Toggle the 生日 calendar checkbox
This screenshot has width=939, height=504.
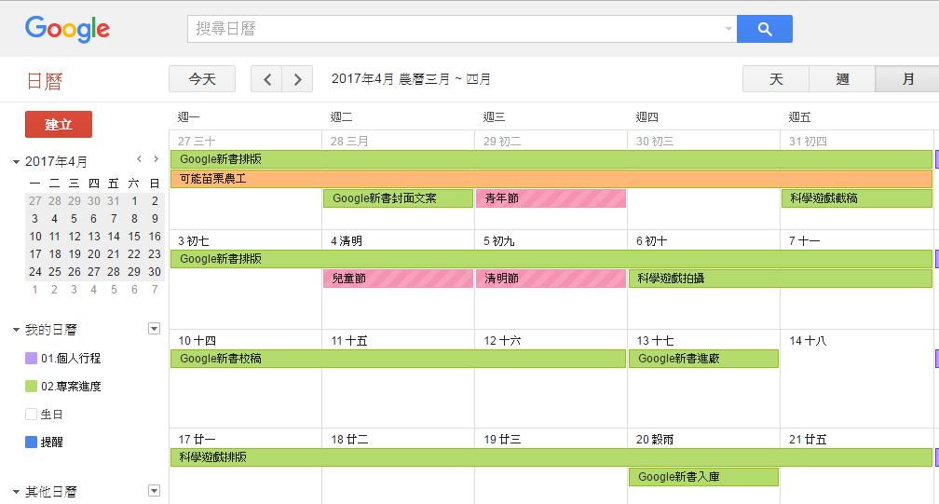(31, 415)
